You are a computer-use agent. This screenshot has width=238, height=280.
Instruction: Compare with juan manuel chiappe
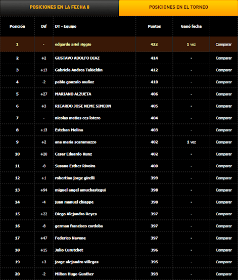pos(223,202)
